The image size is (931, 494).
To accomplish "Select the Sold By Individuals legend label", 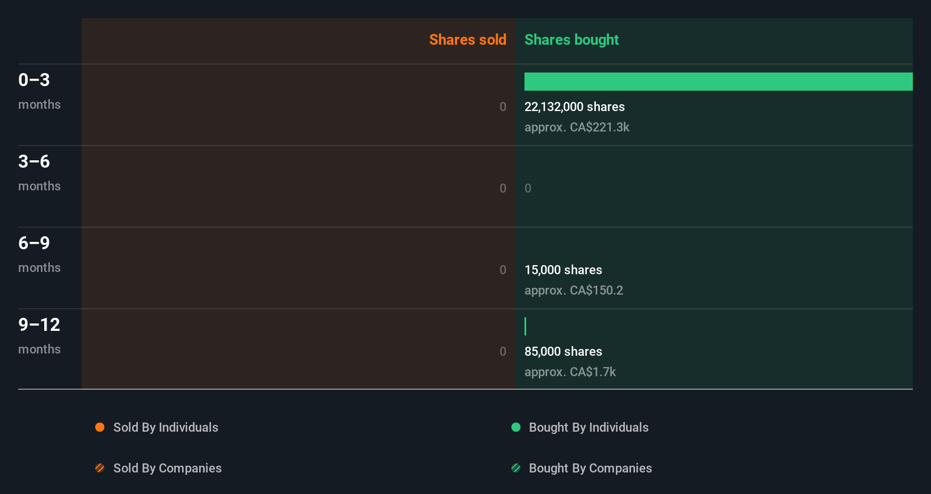I will tap(166, 428).
